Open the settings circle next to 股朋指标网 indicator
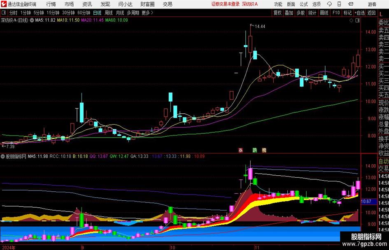 pos(3,156)
